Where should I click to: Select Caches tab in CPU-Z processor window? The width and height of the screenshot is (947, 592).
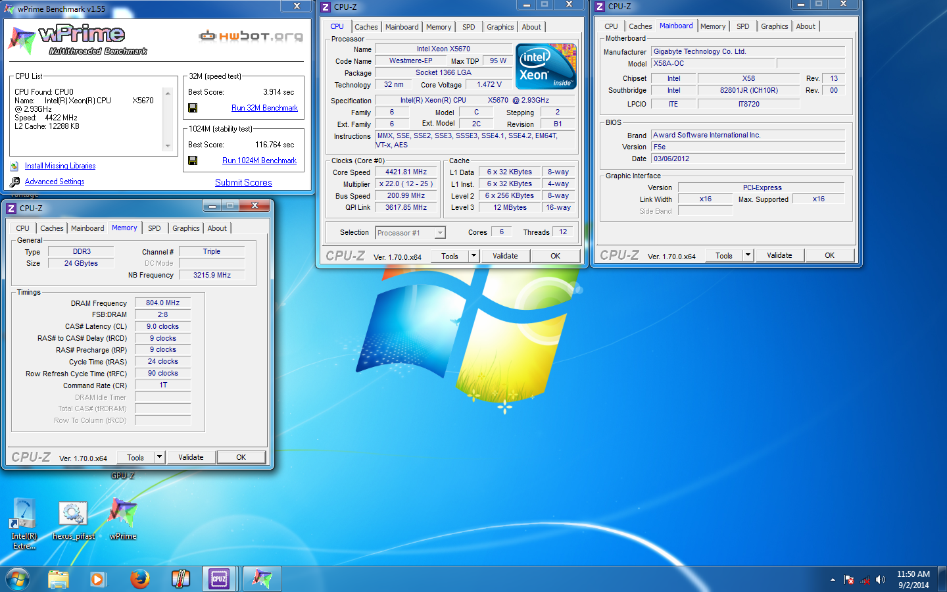click(366, 27)
